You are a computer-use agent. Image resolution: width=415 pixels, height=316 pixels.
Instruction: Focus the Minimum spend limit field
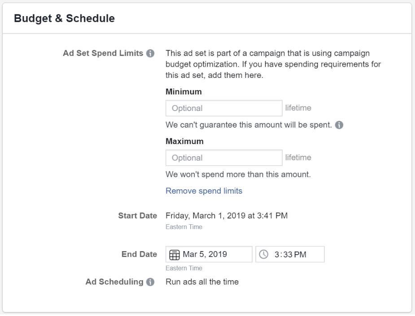pos(224,108)
